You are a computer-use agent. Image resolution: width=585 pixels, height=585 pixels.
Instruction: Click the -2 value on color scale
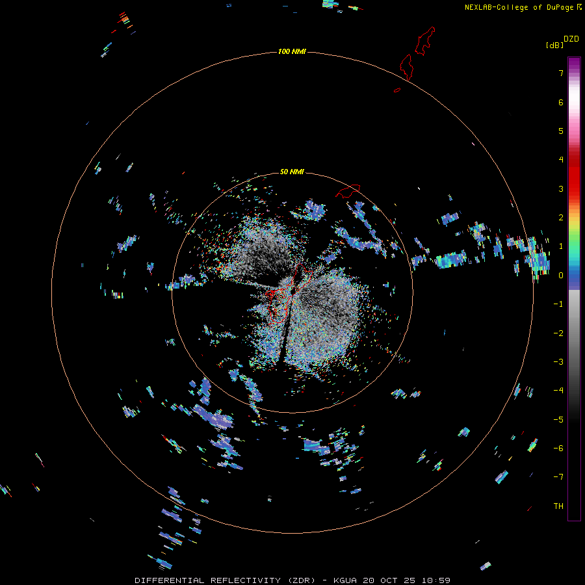(558, 333)
